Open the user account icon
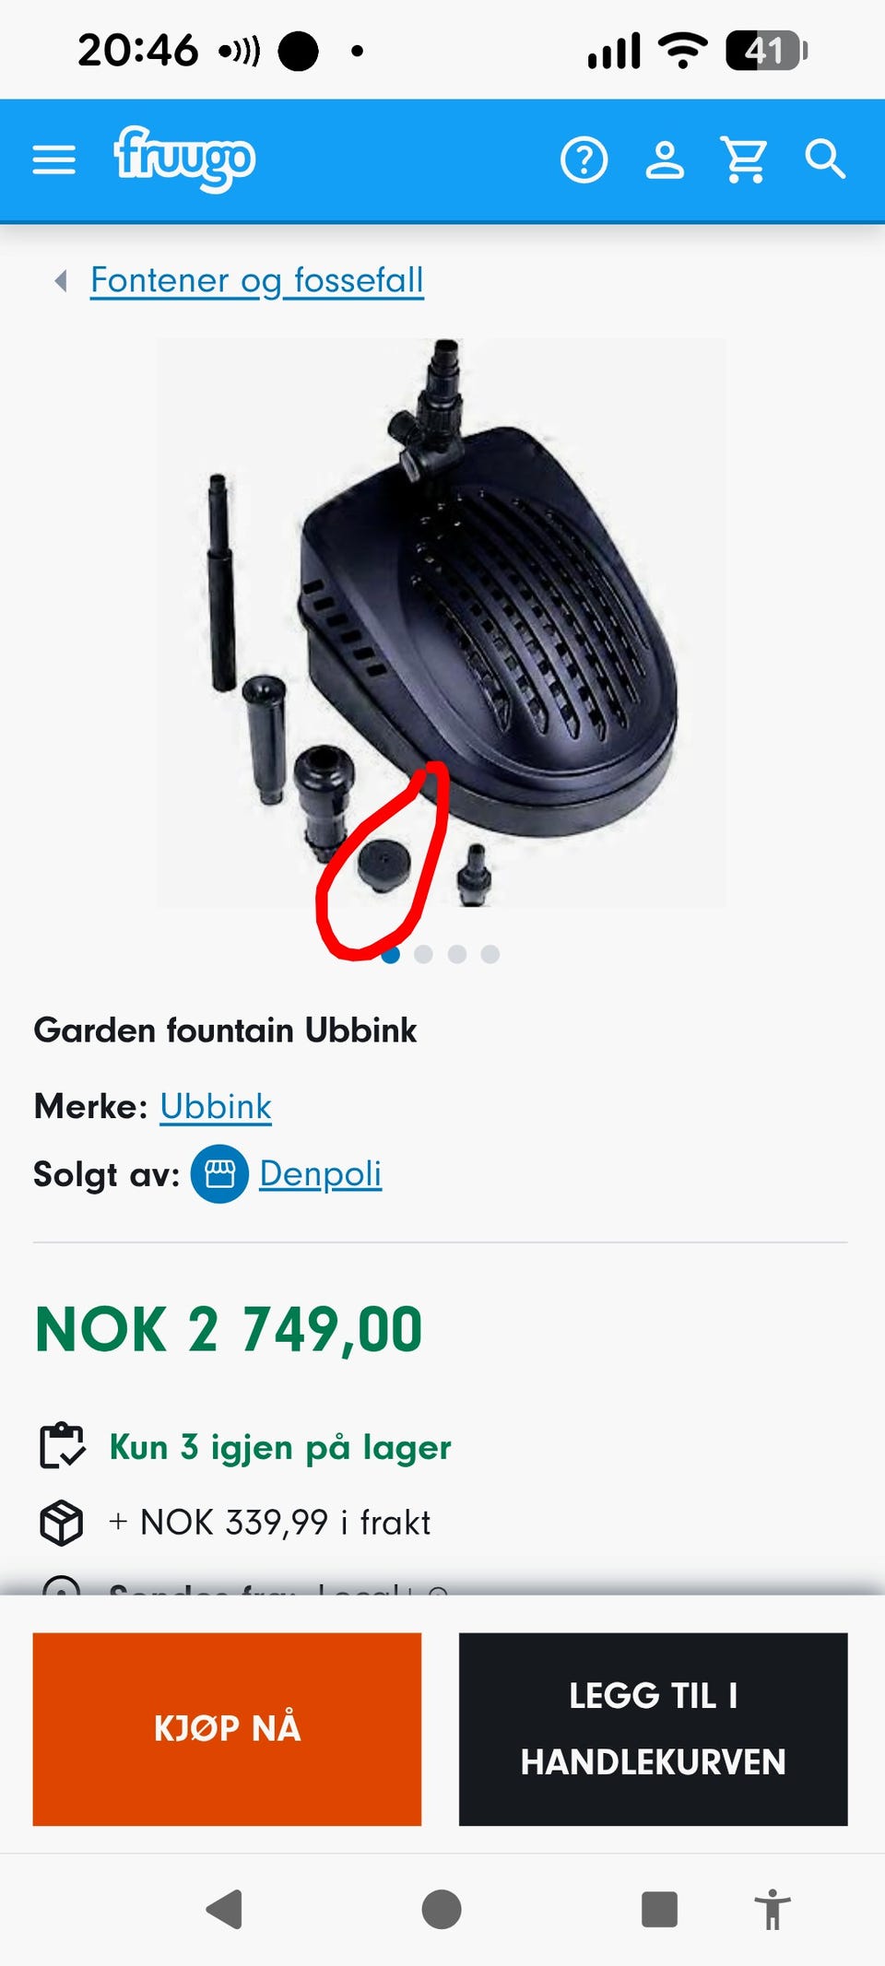 click(x=664, y=160)
